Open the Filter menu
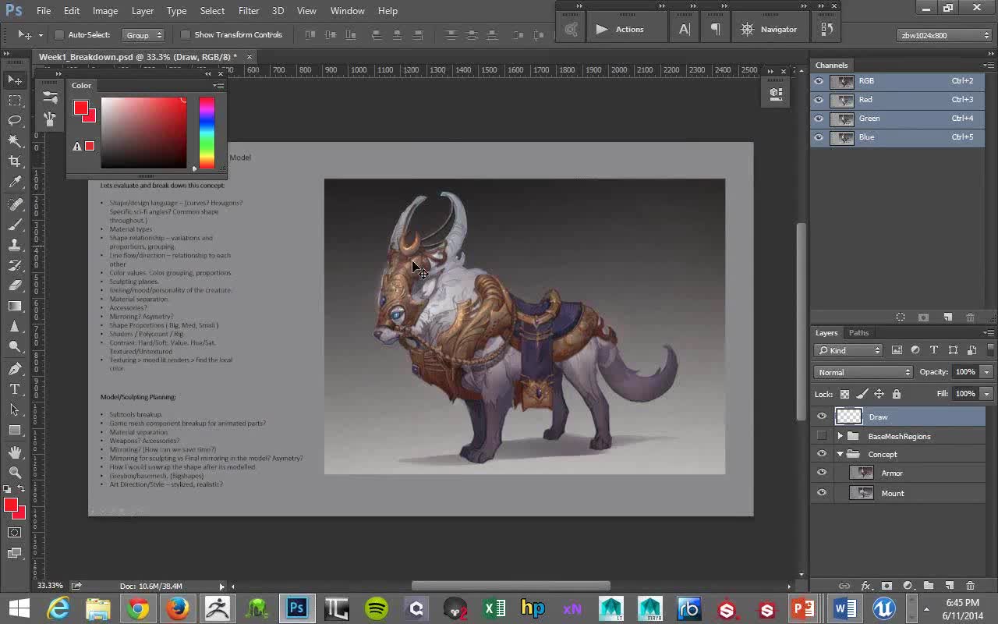The image size is (998, 624). click(x=249, y=11)
